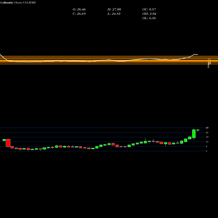Click the high price H: 27.00
The image size is (218, 218).
click(114, 10)
